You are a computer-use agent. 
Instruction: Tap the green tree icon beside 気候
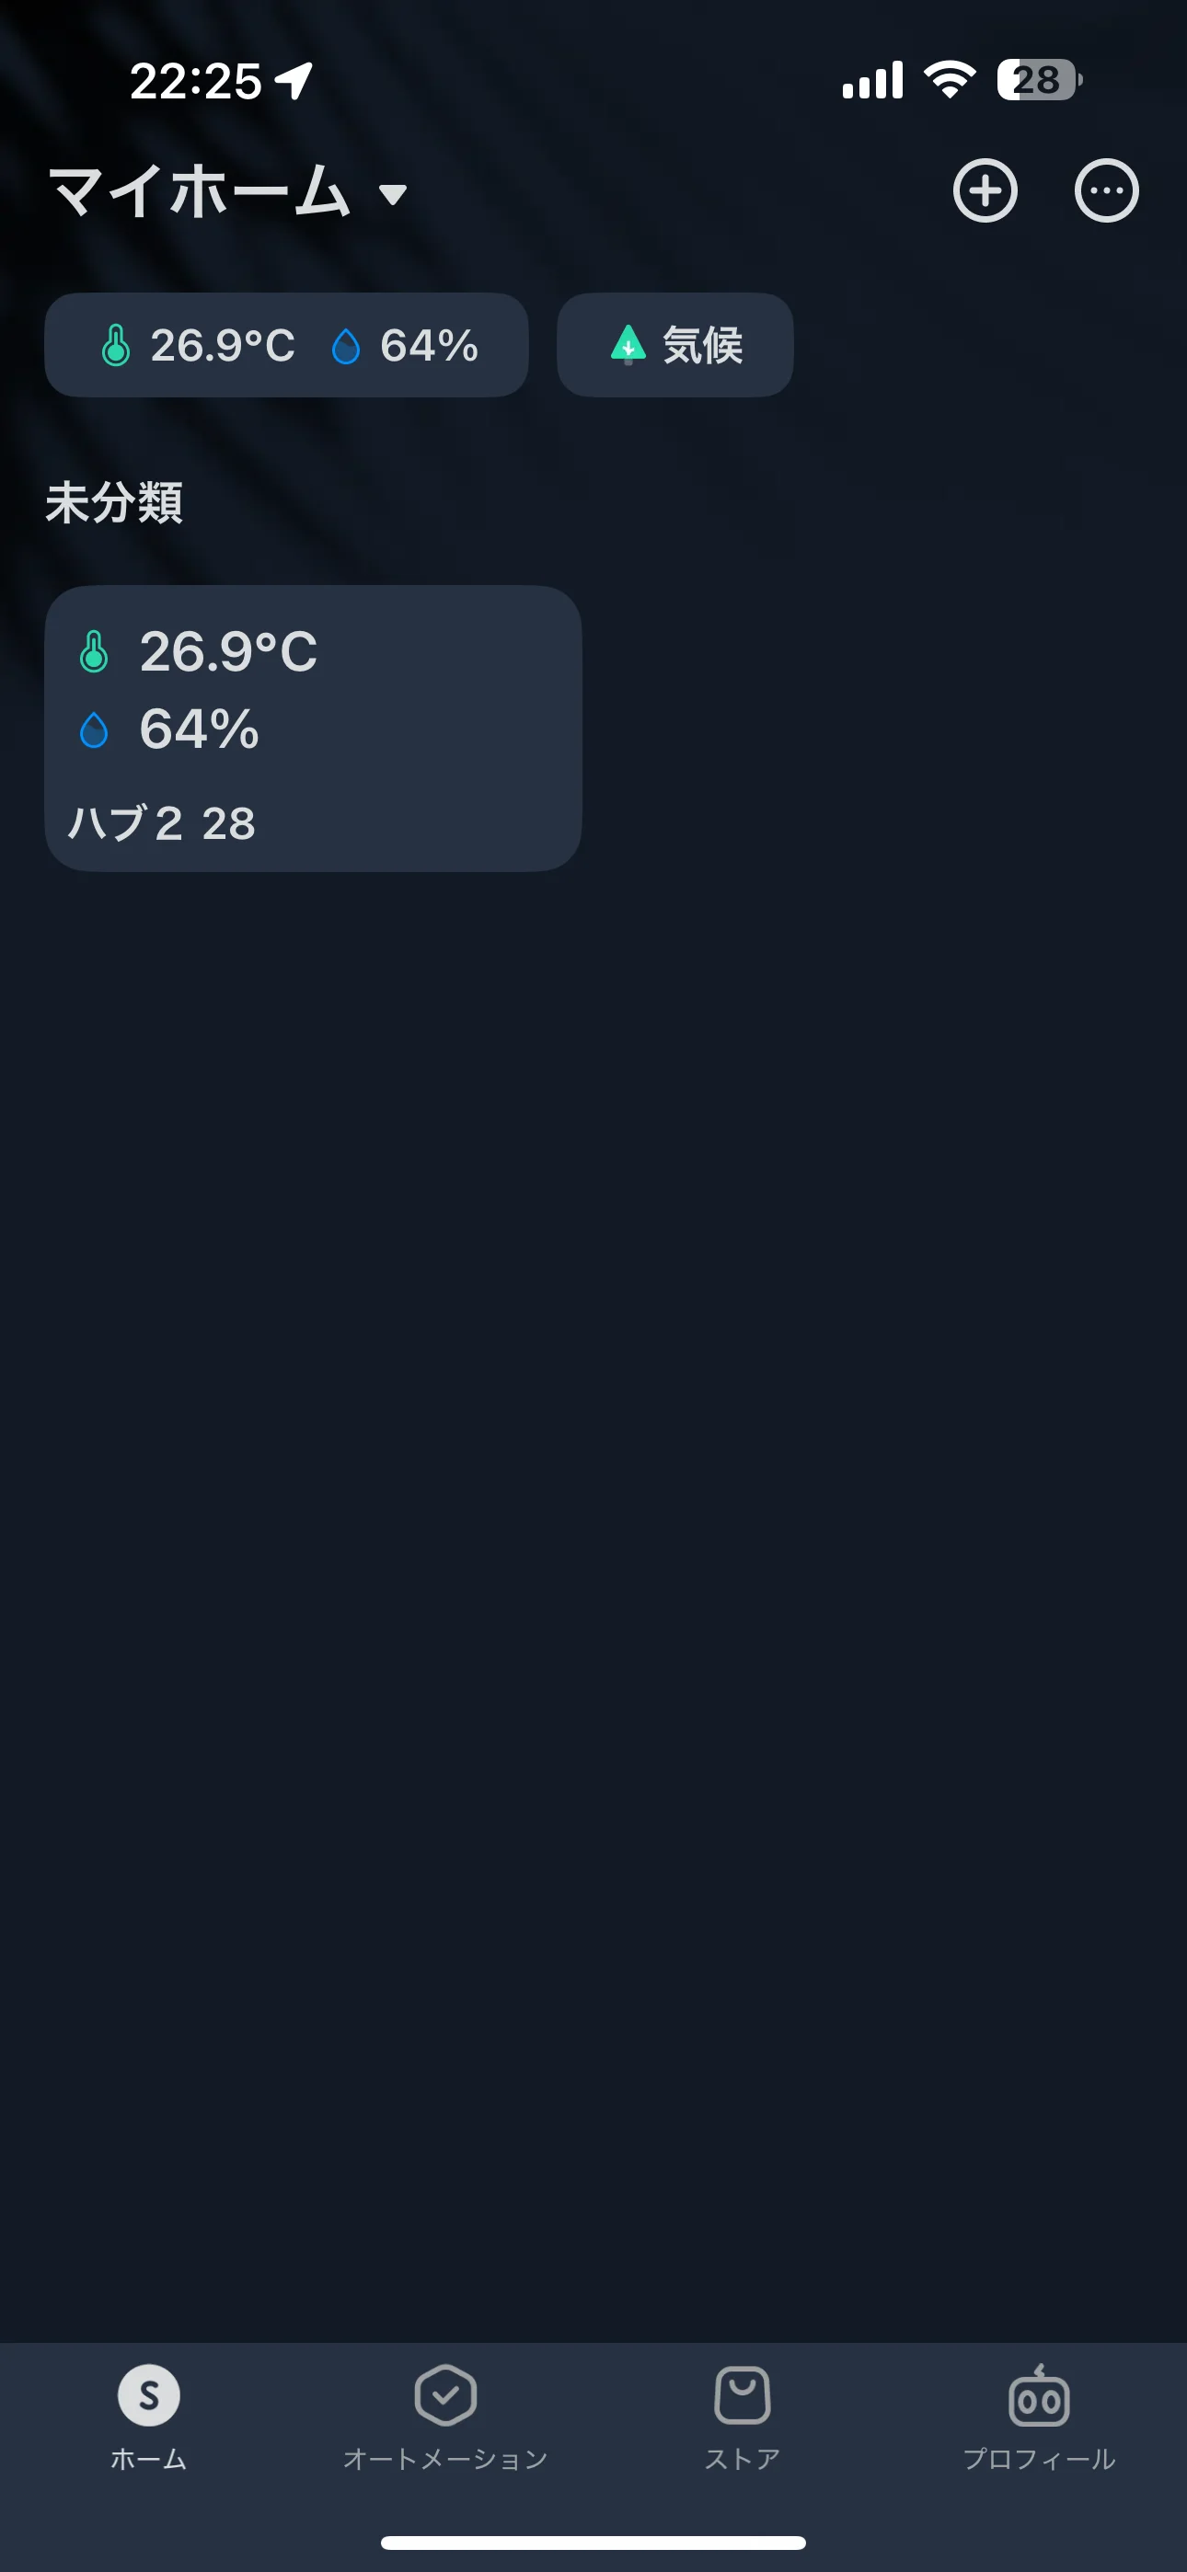(x=628, y=344)
